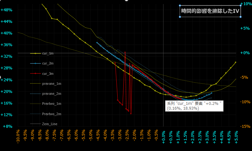Select the +32% left axis label
252x151 pixels.
point(6,56)
